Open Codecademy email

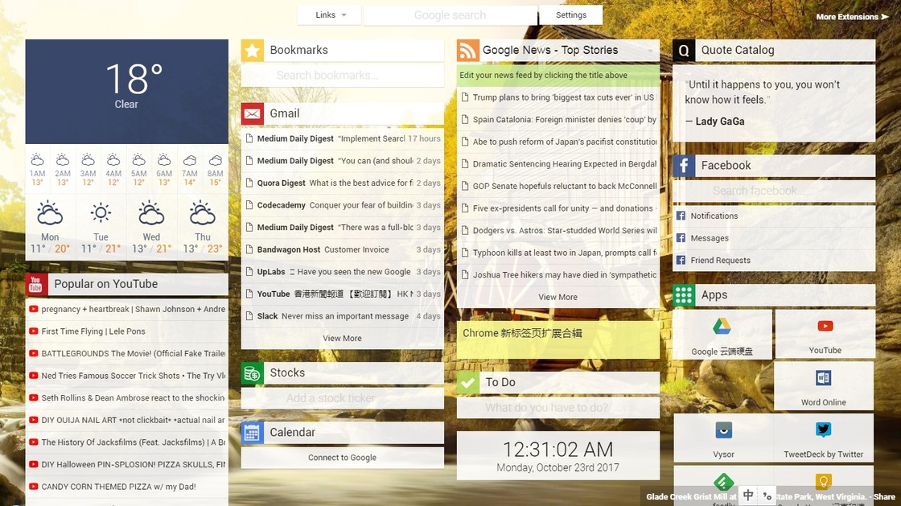(343, 205)
